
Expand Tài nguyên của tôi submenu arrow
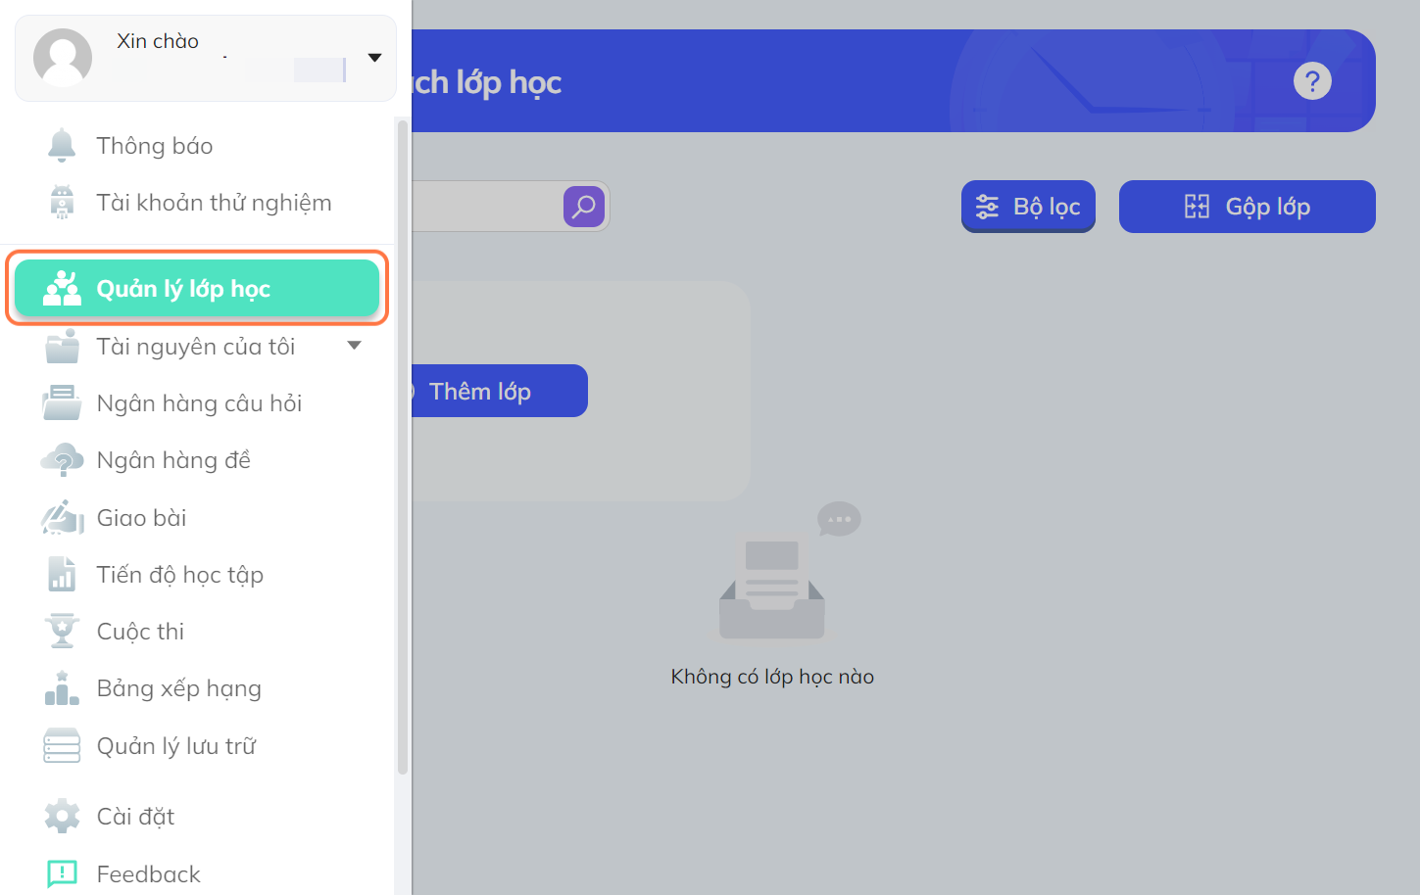355,346
